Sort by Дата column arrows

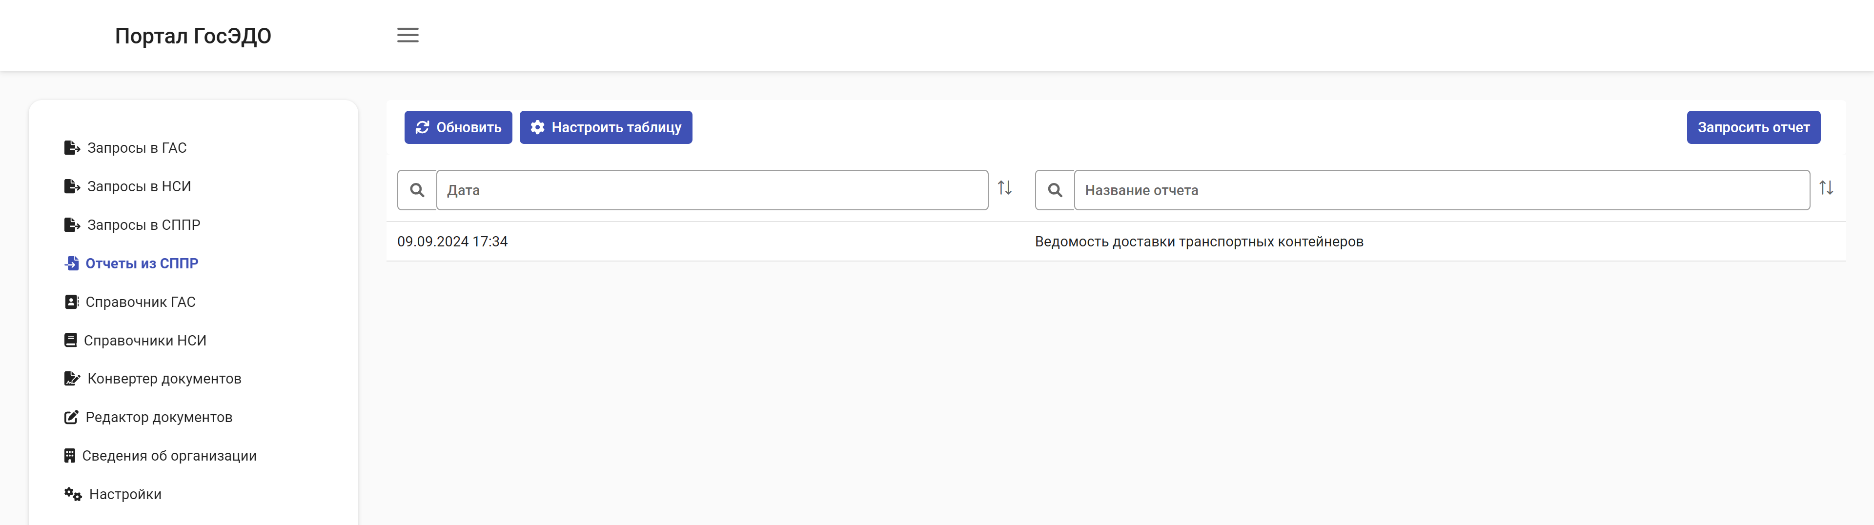pyautogui.click(x=1005, y=187)
